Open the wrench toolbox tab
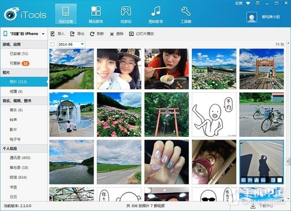Image resolution: width=291 pixels, height=211 pixels. tap(186, 14)
